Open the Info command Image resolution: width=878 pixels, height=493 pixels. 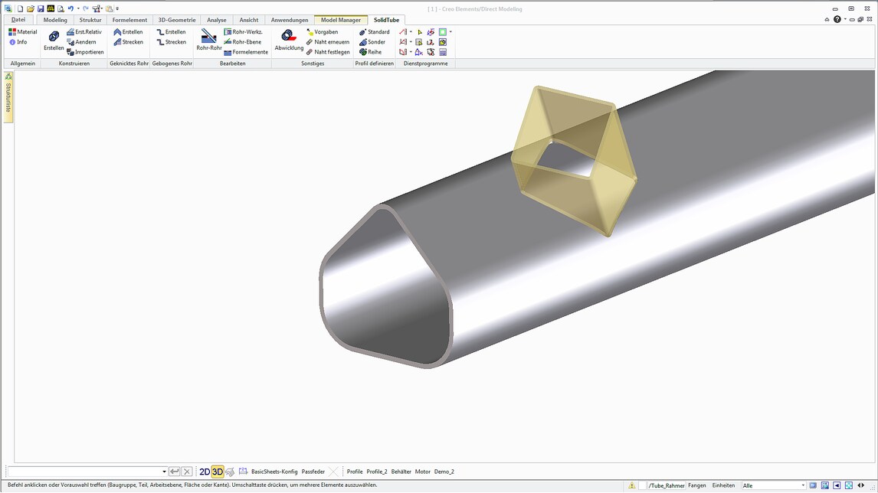click(18, 42)
